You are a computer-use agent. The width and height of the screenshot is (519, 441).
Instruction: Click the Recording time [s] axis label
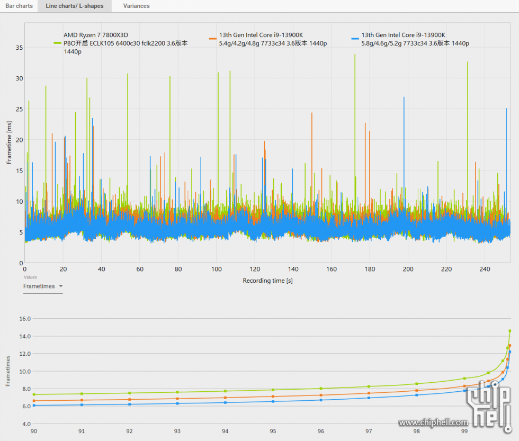(x=267, y=281)
